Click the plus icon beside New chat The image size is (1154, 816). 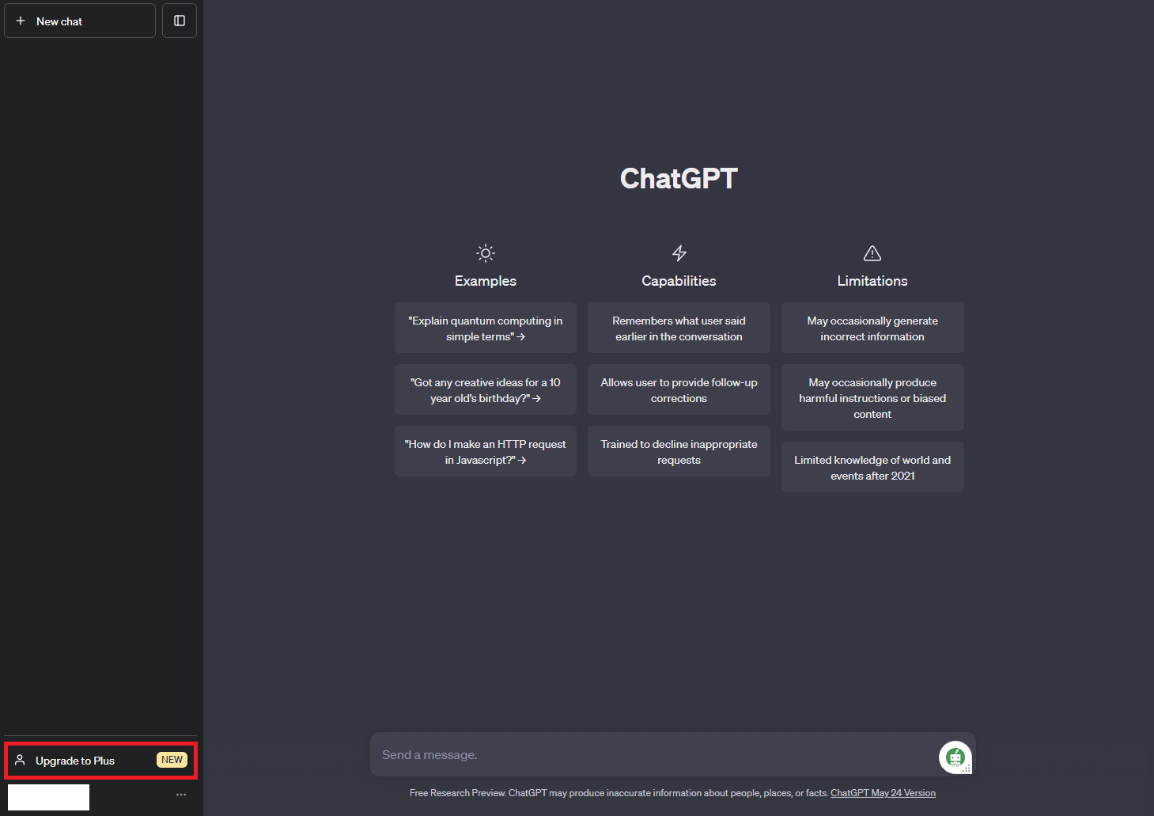point(21,21)
